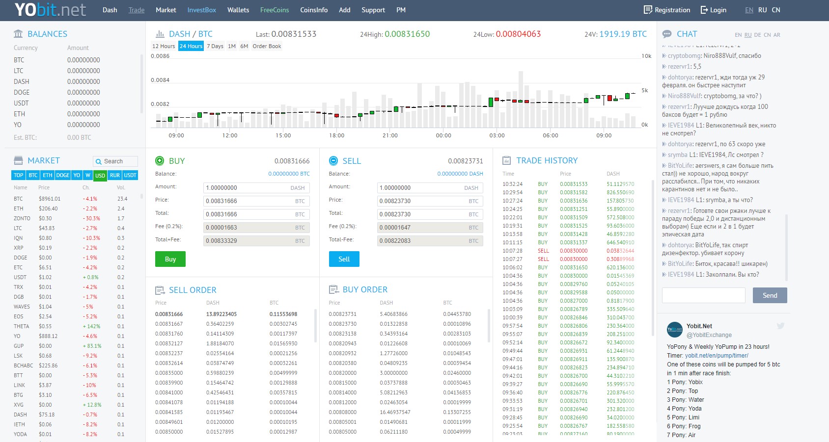
Task: Select the BTC market filter tab
Action: (33, 175)
